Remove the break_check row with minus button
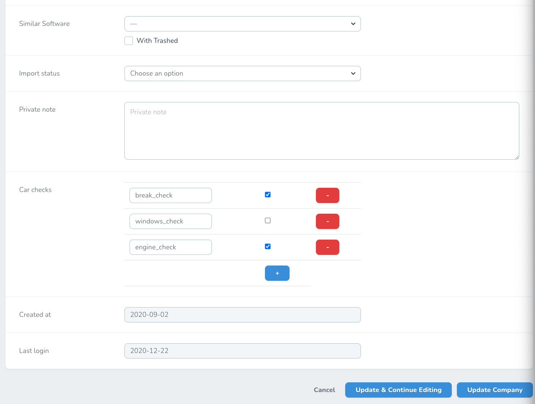The height and width of the screenshot is (404, 535). (327, 195)
